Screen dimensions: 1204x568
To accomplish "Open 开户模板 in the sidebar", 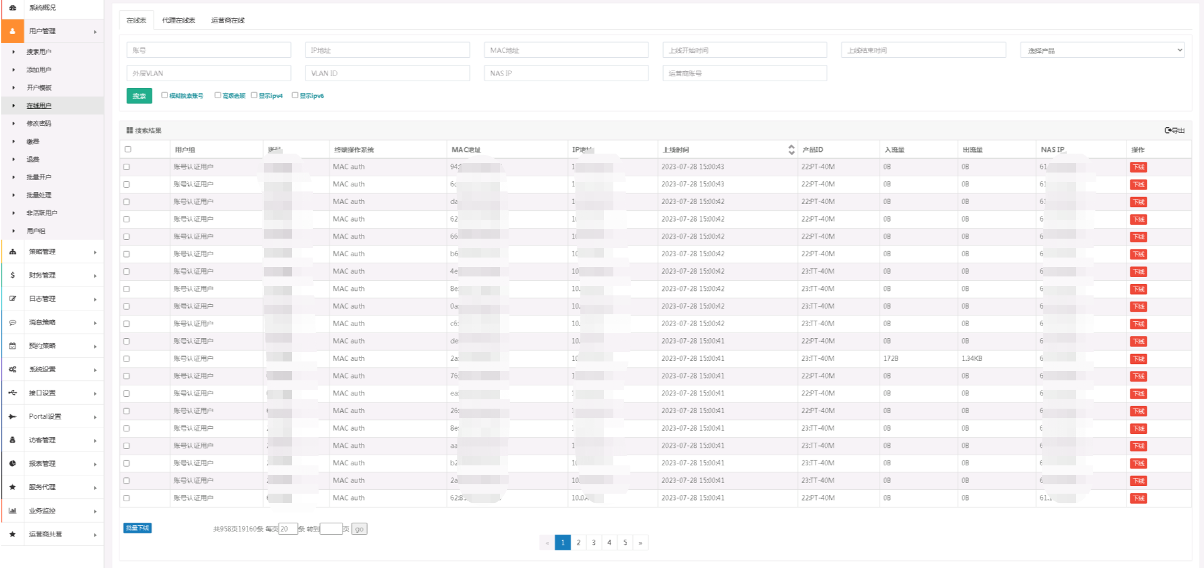I will tap(39, 88).
